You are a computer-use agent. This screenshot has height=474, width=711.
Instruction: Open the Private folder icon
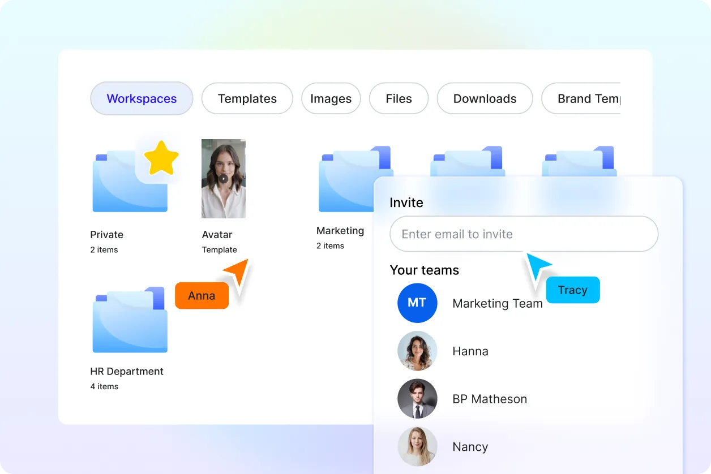[x=130, y=181]
